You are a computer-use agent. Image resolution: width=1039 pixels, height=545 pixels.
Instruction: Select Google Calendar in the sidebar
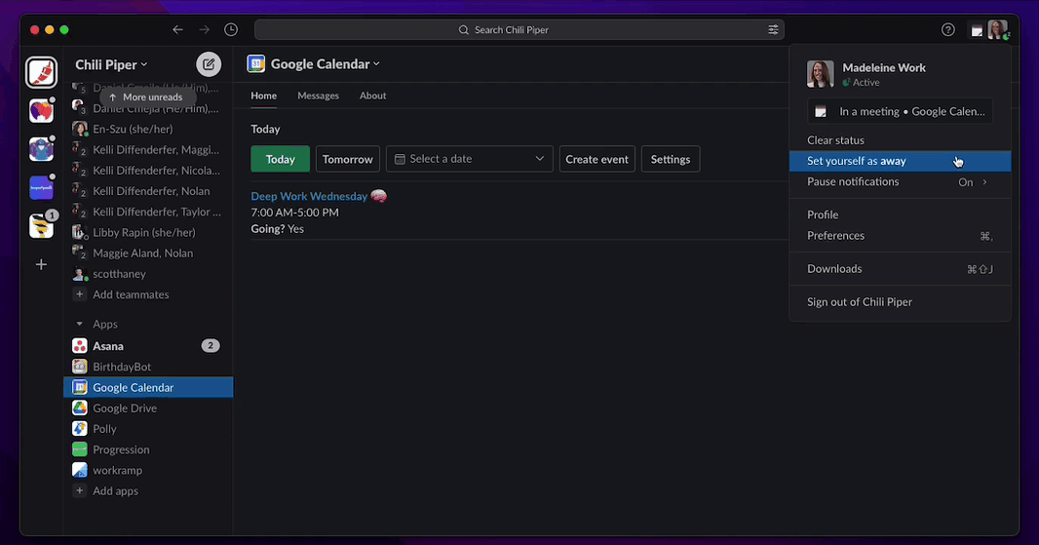[148, 387]
